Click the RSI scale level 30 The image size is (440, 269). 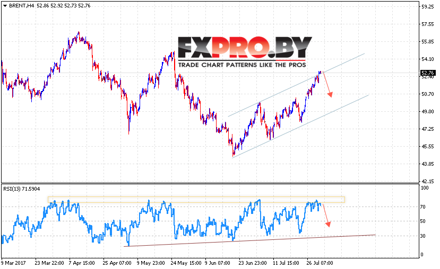423,236
